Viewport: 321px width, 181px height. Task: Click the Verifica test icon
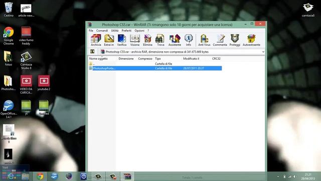pyautogui.click(x=122, y=40)
